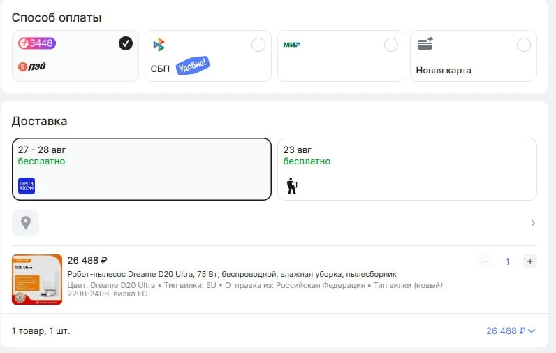The width and height of the screenshot is (556, 353).
Task: Click the map pin location icon
Action: (26, 223)
